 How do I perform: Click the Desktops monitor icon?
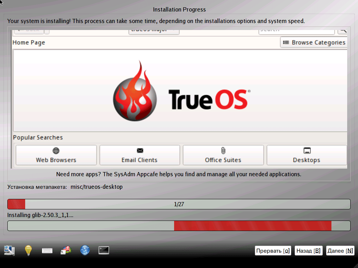click(307, 151)
